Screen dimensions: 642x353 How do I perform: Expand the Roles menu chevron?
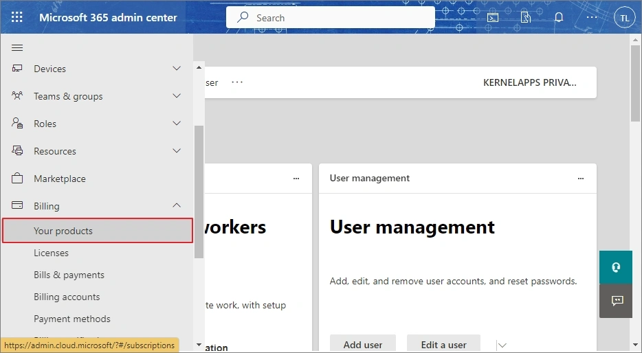(x=177, y=123)
